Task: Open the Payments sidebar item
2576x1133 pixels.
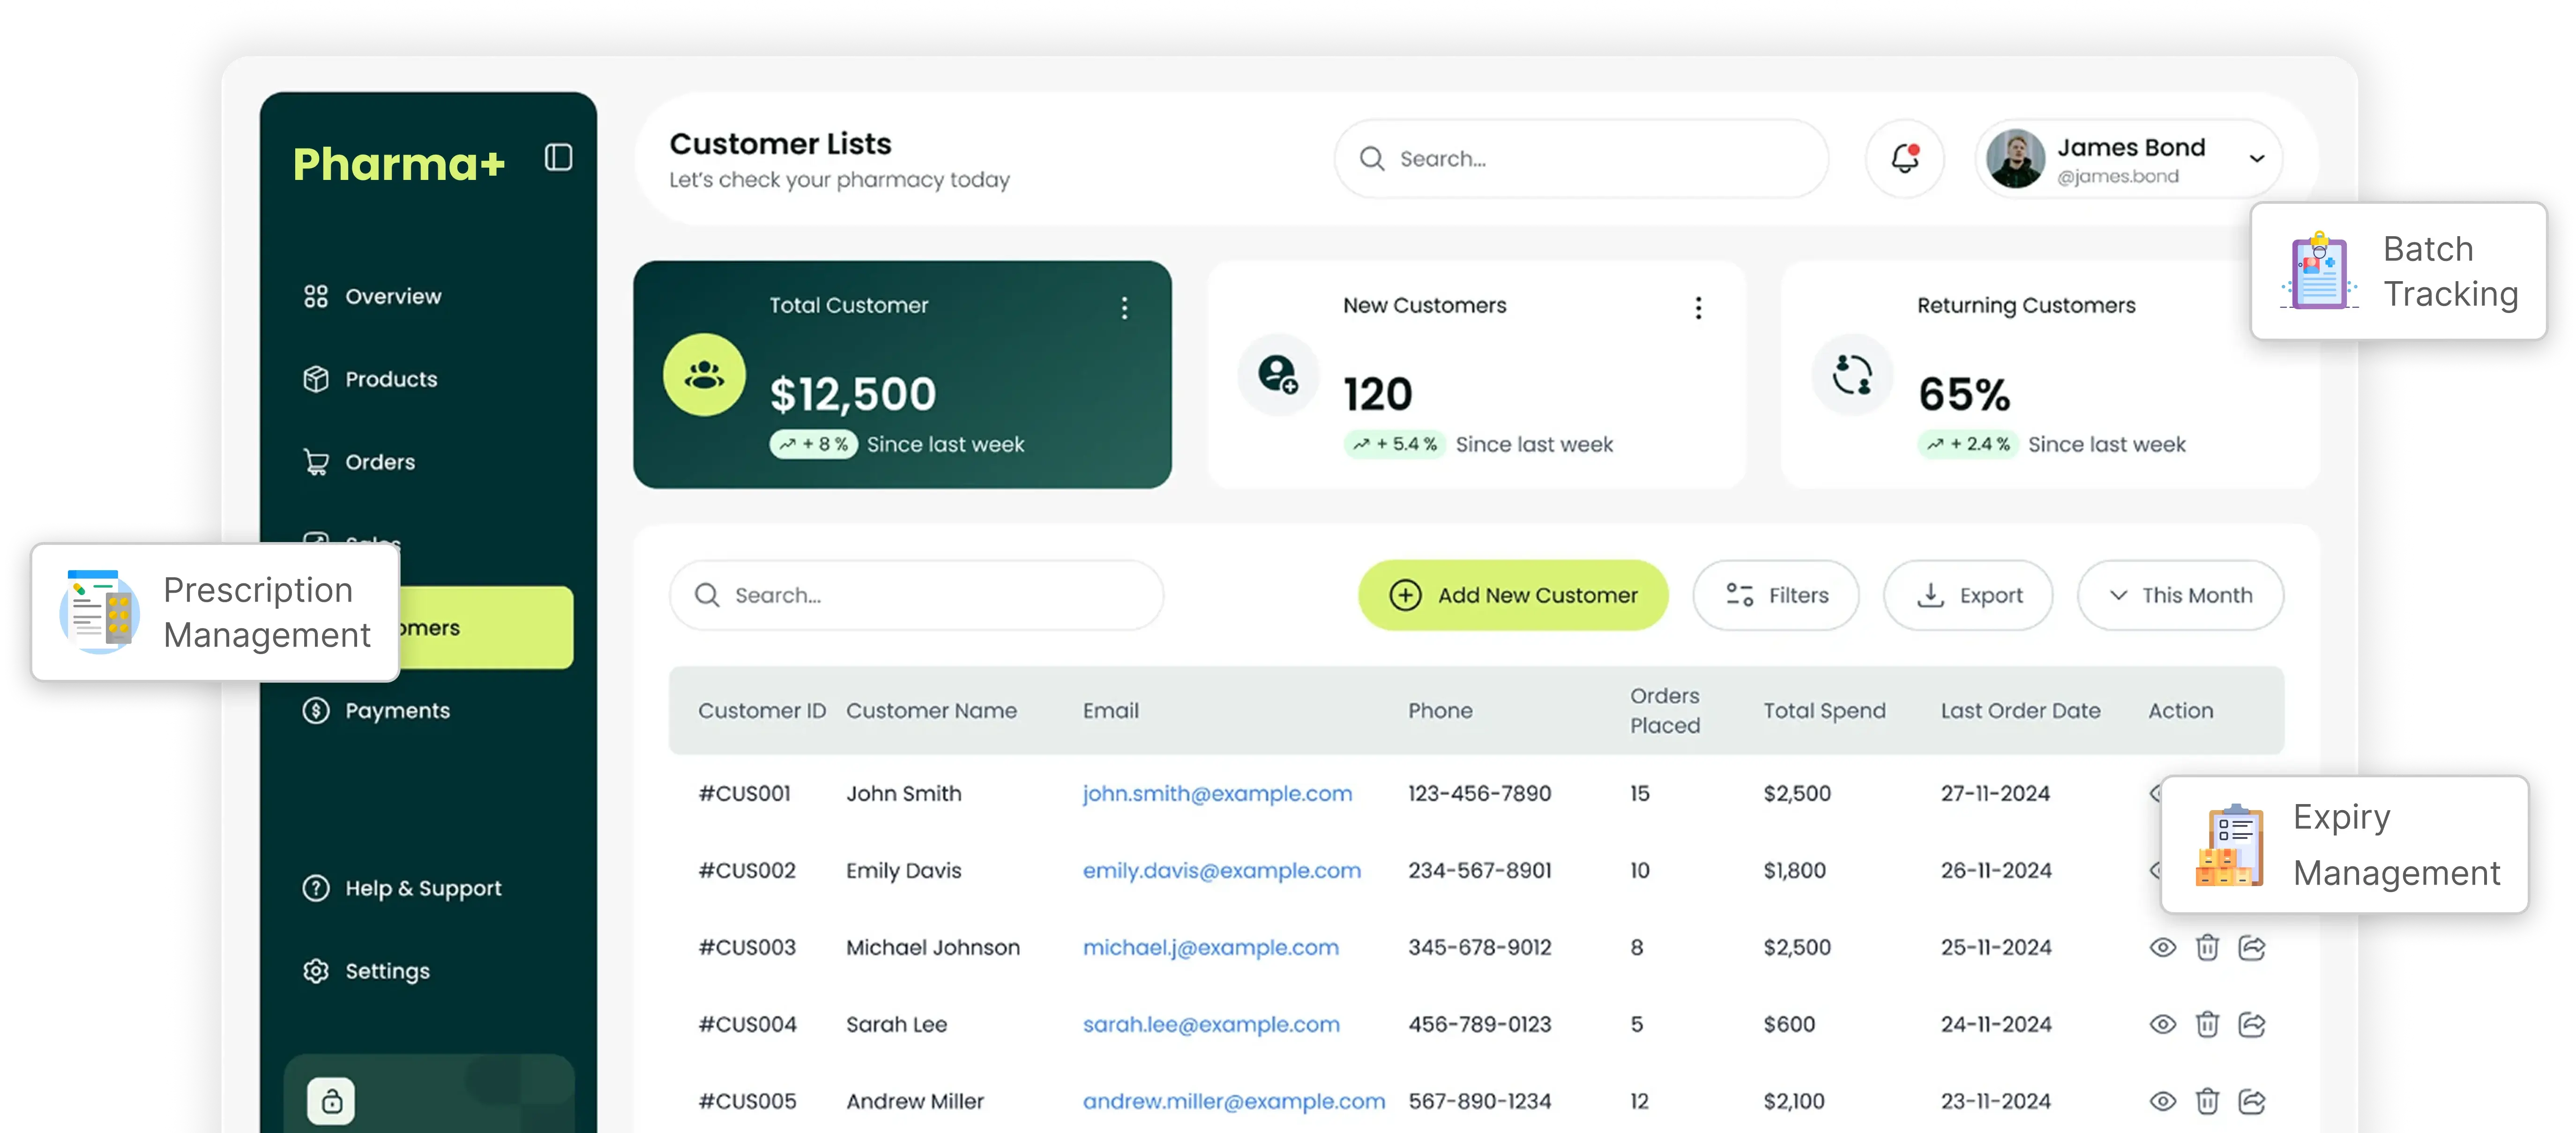Action: (x=396, y=711)
